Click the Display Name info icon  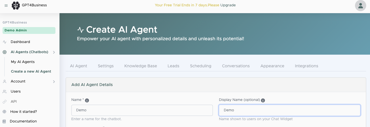pos(263,100)
